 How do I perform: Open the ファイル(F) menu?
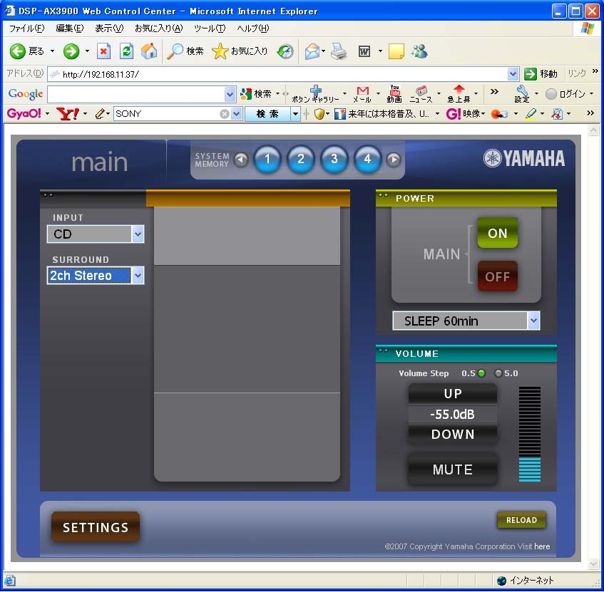pyautogui.click(x=26, y=28)
